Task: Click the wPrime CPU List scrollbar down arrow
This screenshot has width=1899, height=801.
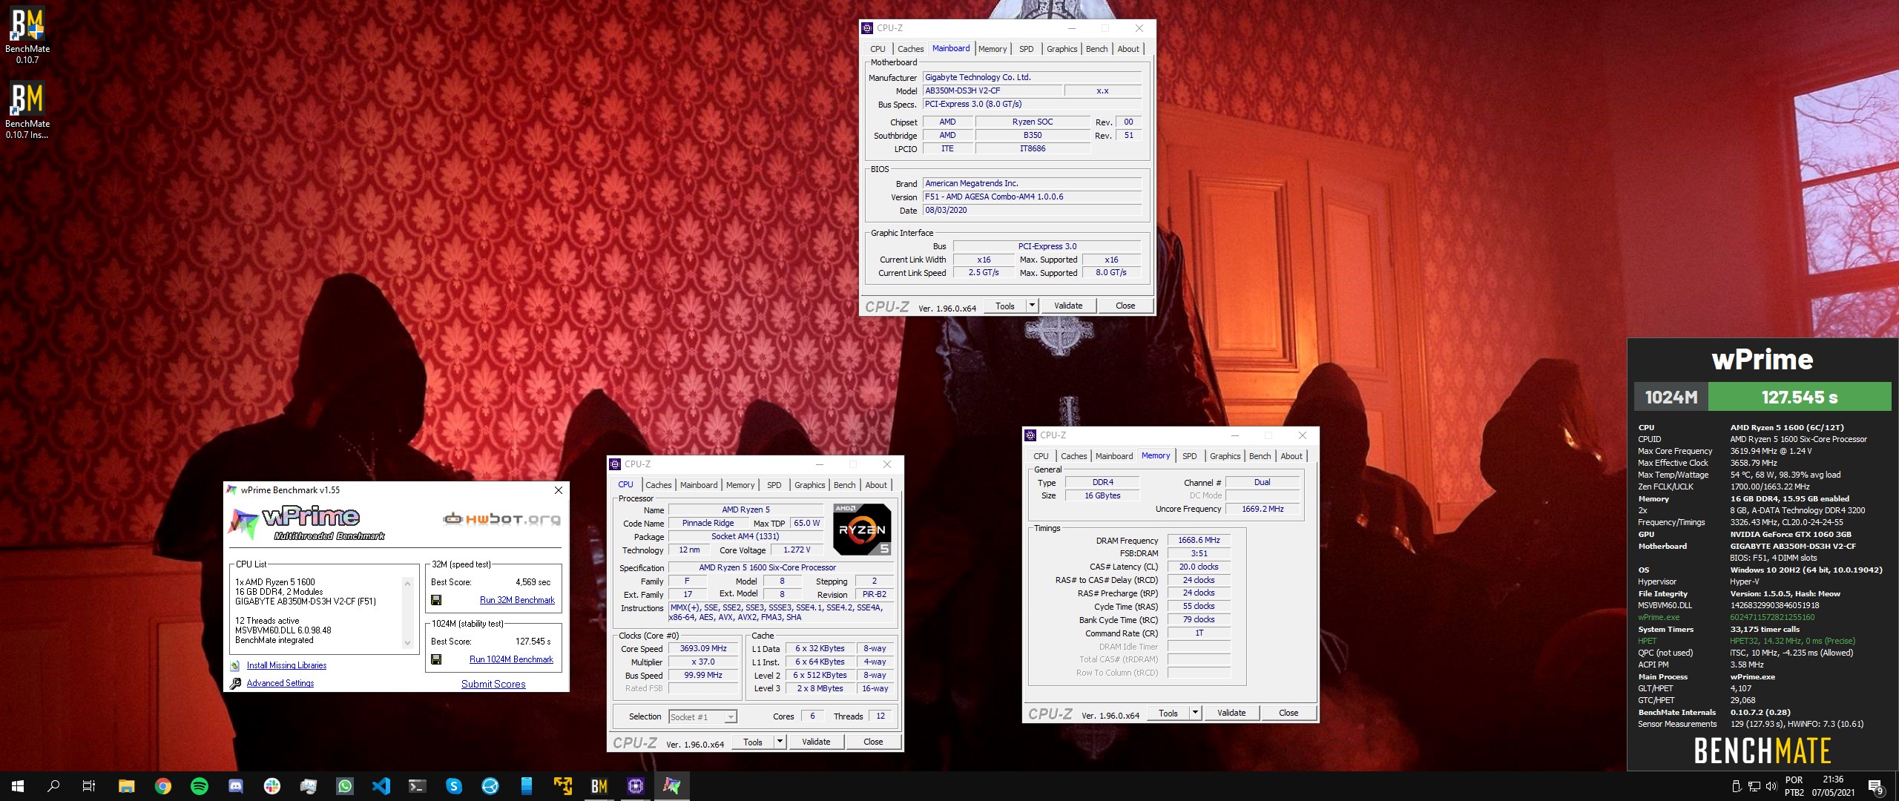Action: coord(407,643)
